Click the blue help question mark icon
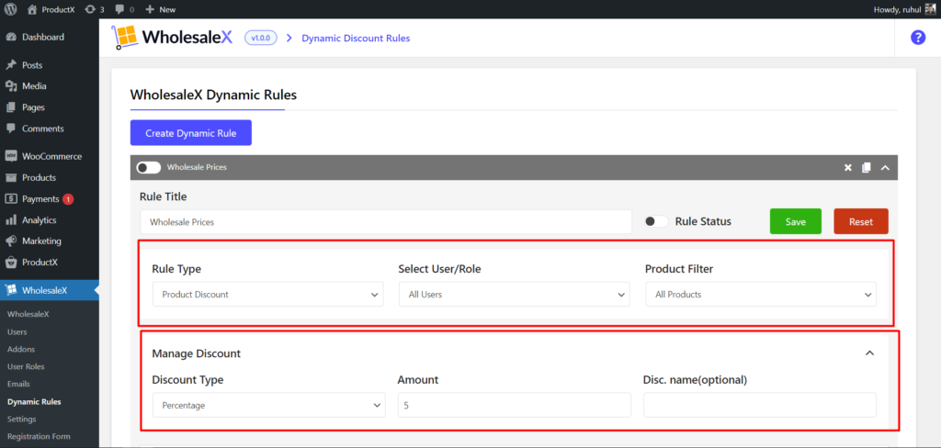941x448 pixels. tap(918, 38)
